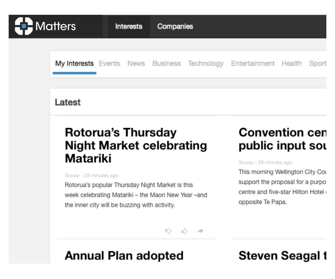The width and height of the screenshot is (335, 279).
Task: Click the Matters logo icon
Action: point(24,26)
